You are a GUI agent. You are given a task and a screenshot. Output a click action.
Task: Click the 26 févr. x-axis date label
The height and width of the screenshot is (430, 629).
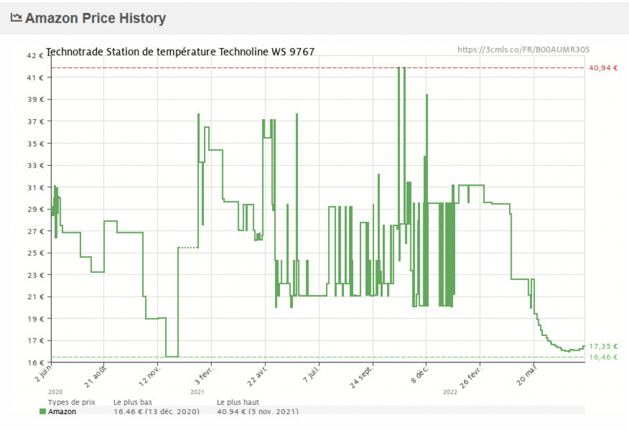coord(471,377)
